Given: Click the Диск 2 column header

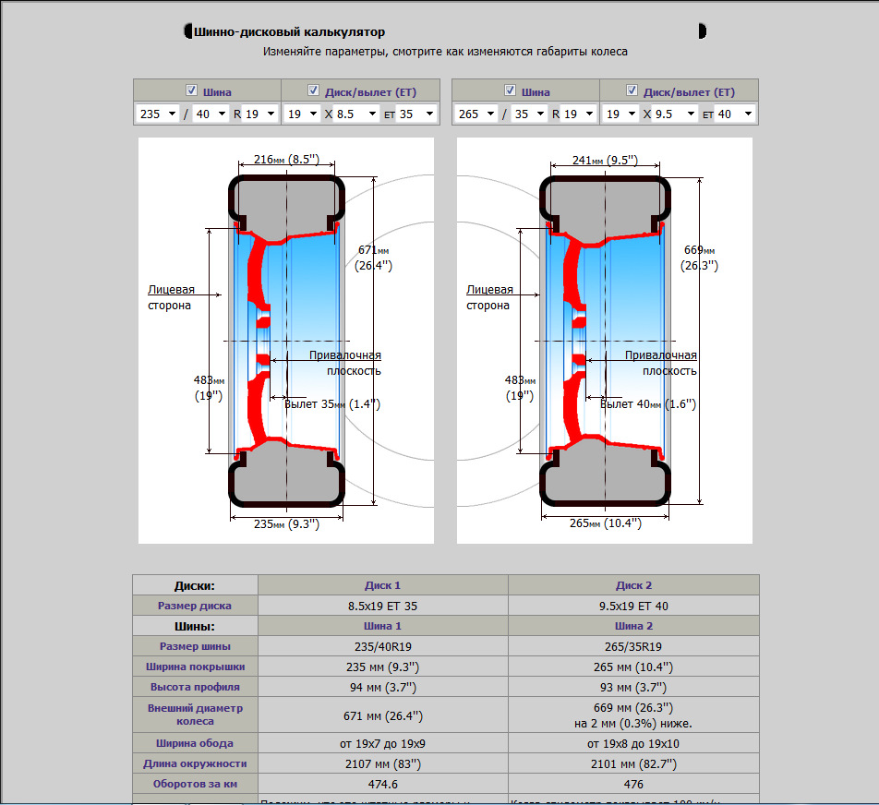Looking at the screenshot, I should [x=634, y=585].
